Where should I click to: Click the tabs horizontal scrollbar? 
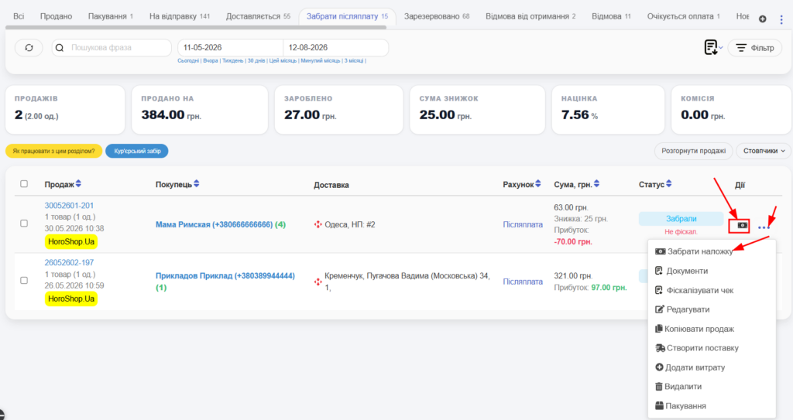[x=196, y=27]
